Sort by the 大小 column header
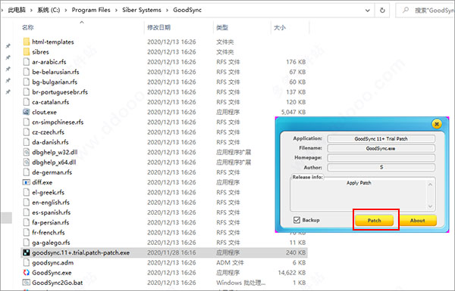 pyautogui.click(x=280, y=27)
